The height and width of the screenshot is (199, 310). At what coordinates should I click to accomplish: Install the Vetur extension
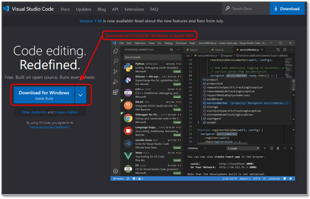(177, 160)
